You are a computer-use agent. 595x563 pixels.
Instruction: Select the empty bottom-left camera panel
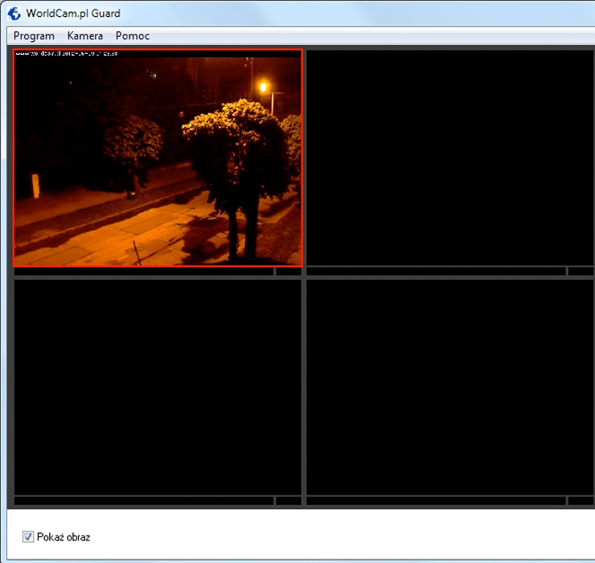coord(158,387)
